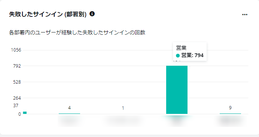The width and height of the screenshot is (259, 137).
Task: Click the 264 y-axis label
Action: (17, 98)
